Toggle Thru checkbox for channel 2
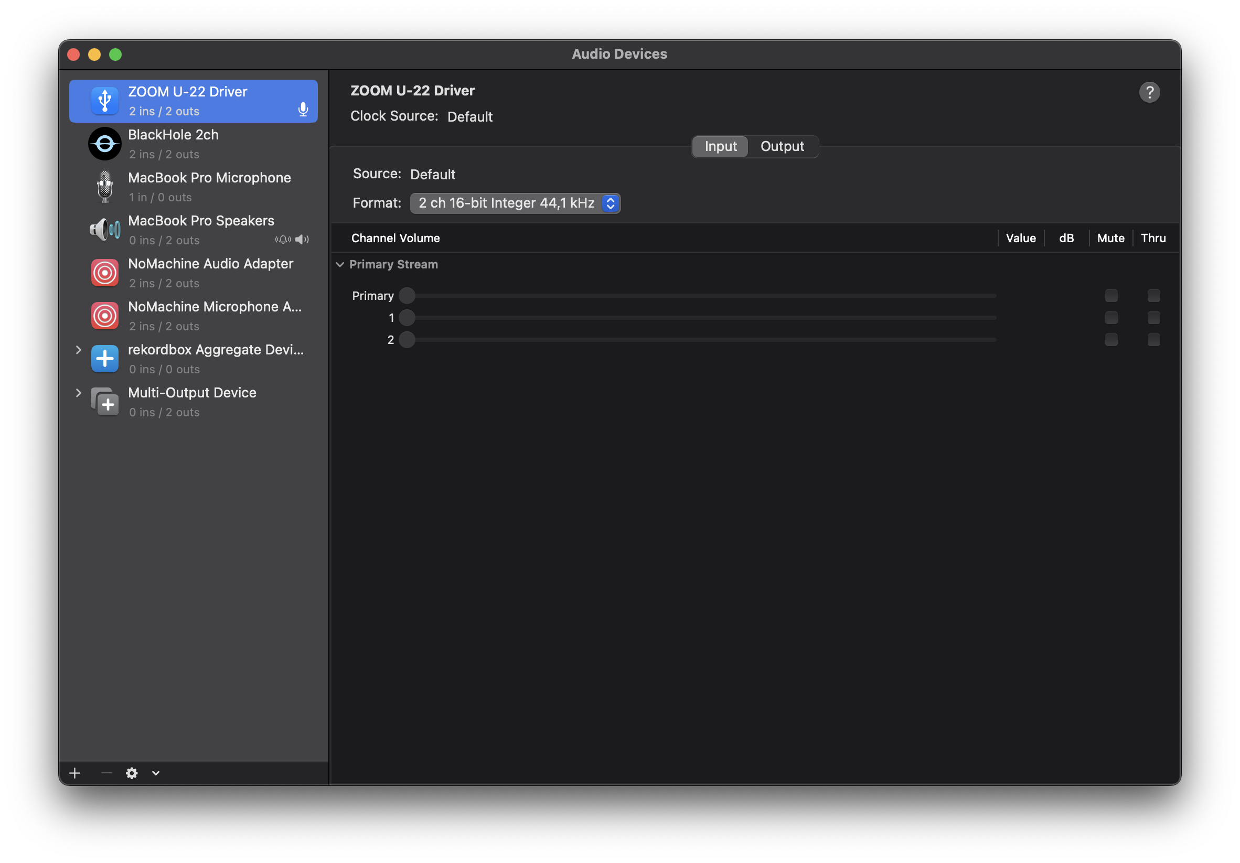Screen dimensions: 1240x863 [x=1153, y=339]
